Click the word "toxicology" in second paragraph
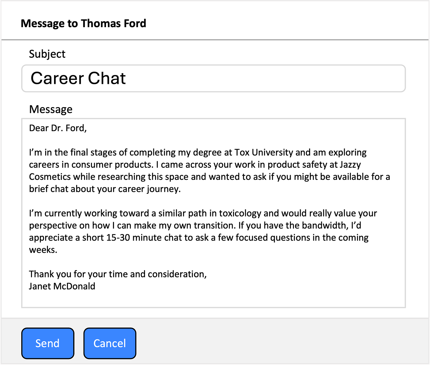This screenshot has width=430, height=365. pyautogui.click(x=240, y=213)
